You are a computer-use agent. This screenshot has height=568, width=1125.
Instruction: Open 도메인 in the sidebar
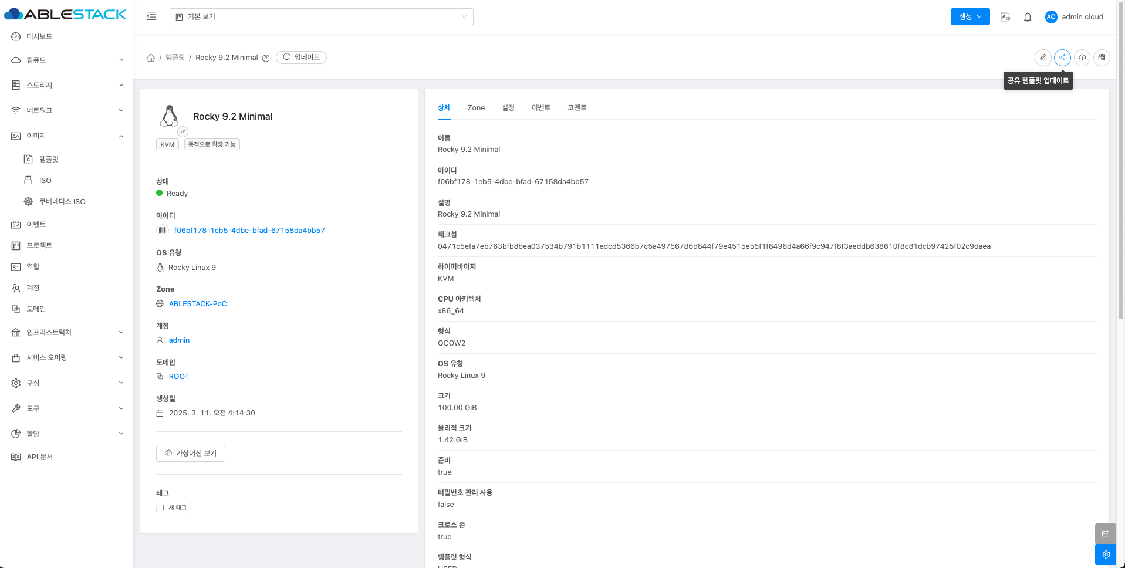click(x=66, y=309)
